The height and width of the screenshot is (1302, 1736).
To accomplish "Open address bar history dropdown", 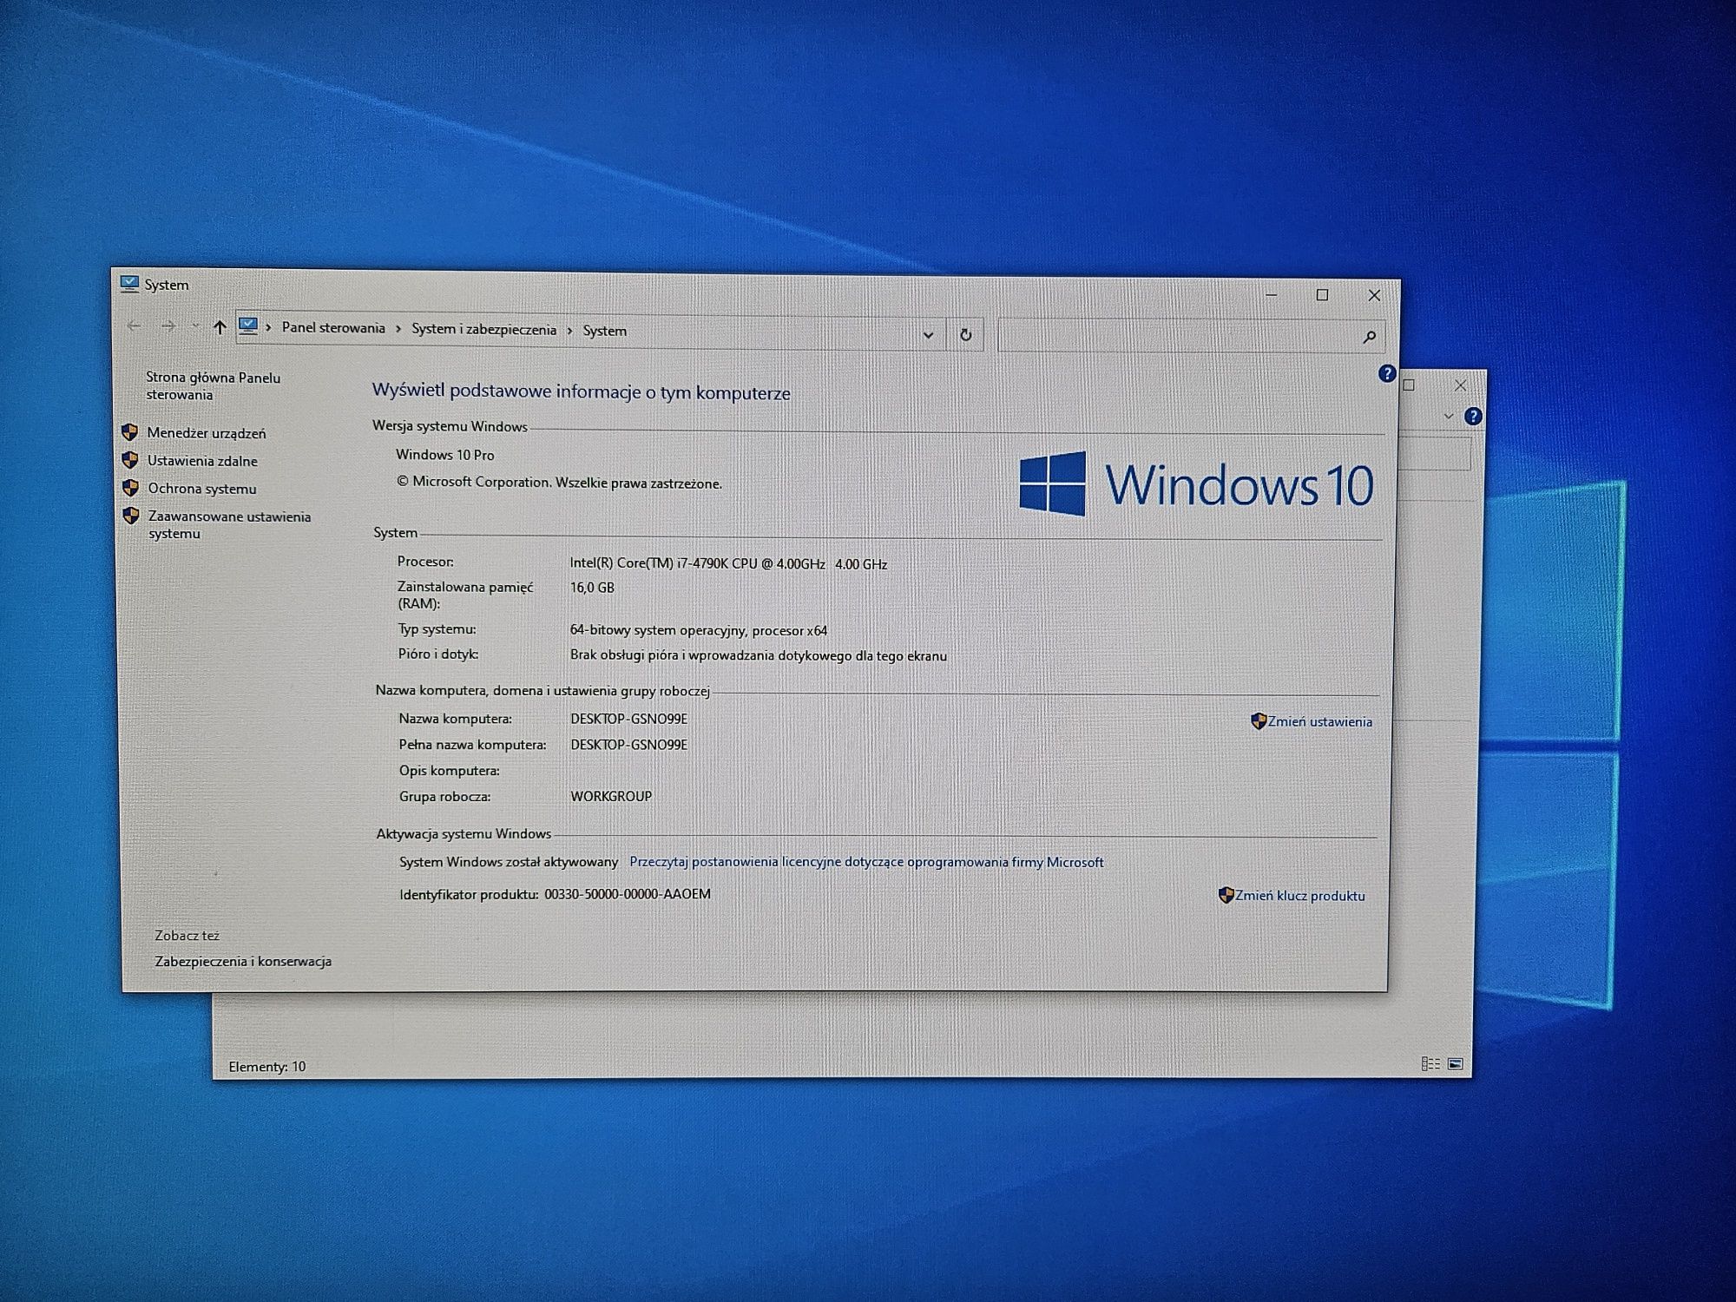I will (x=928, y=334).
